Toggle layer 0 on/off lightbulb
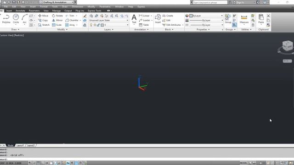The image size is (294, 165). pos(91,25)
